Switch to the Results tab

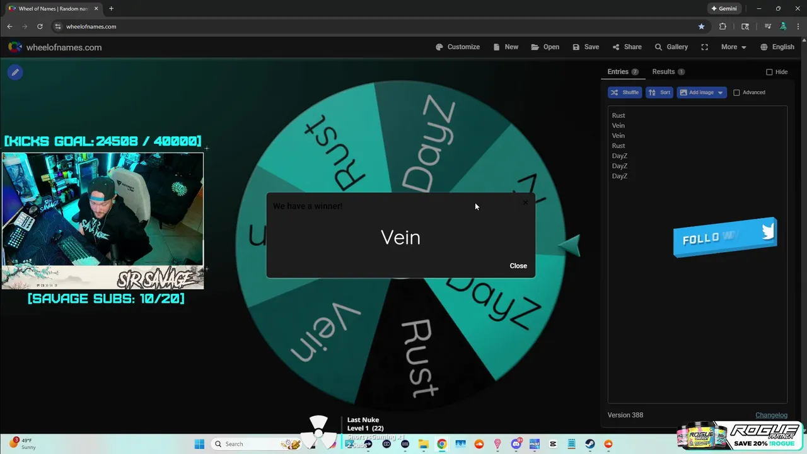coord(668,72)
